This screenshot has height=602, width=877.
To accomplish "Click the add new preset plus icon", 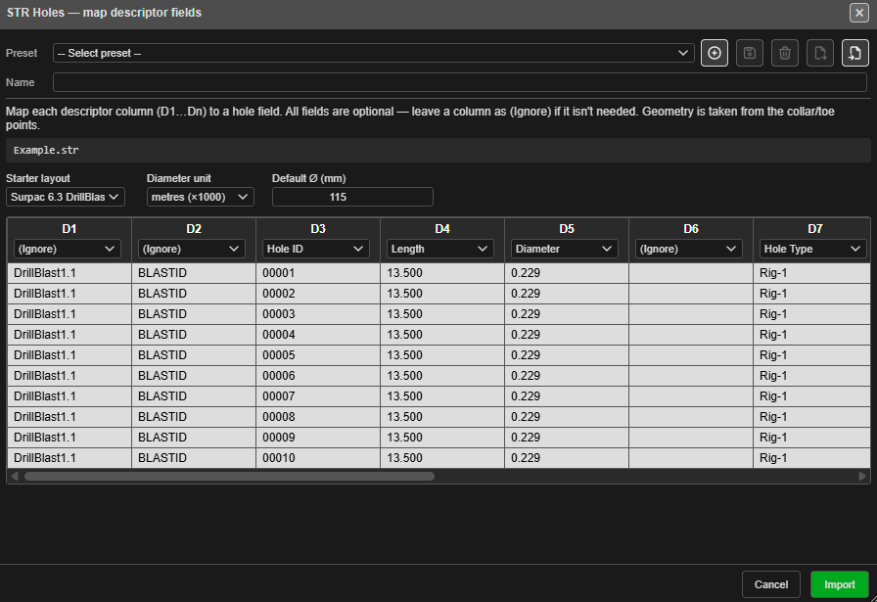I will pyautogui.click(x=715, y=53).
